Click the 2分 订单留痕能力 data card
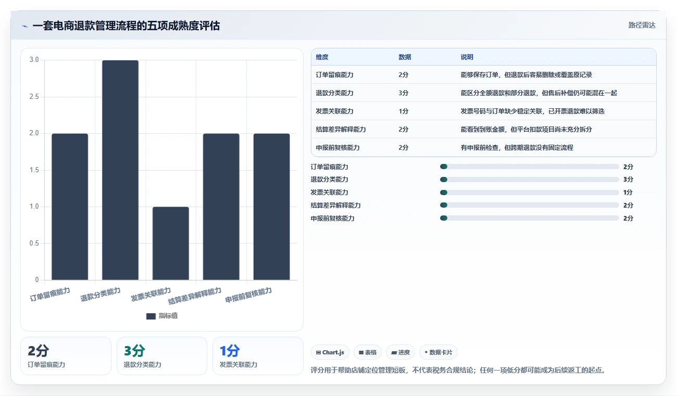 (x=66, y=356)
